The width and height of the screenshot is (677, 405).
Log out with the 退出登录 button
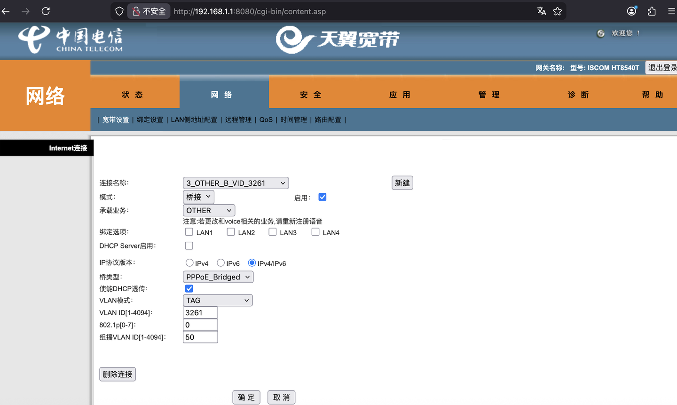[x=662, y=67]
